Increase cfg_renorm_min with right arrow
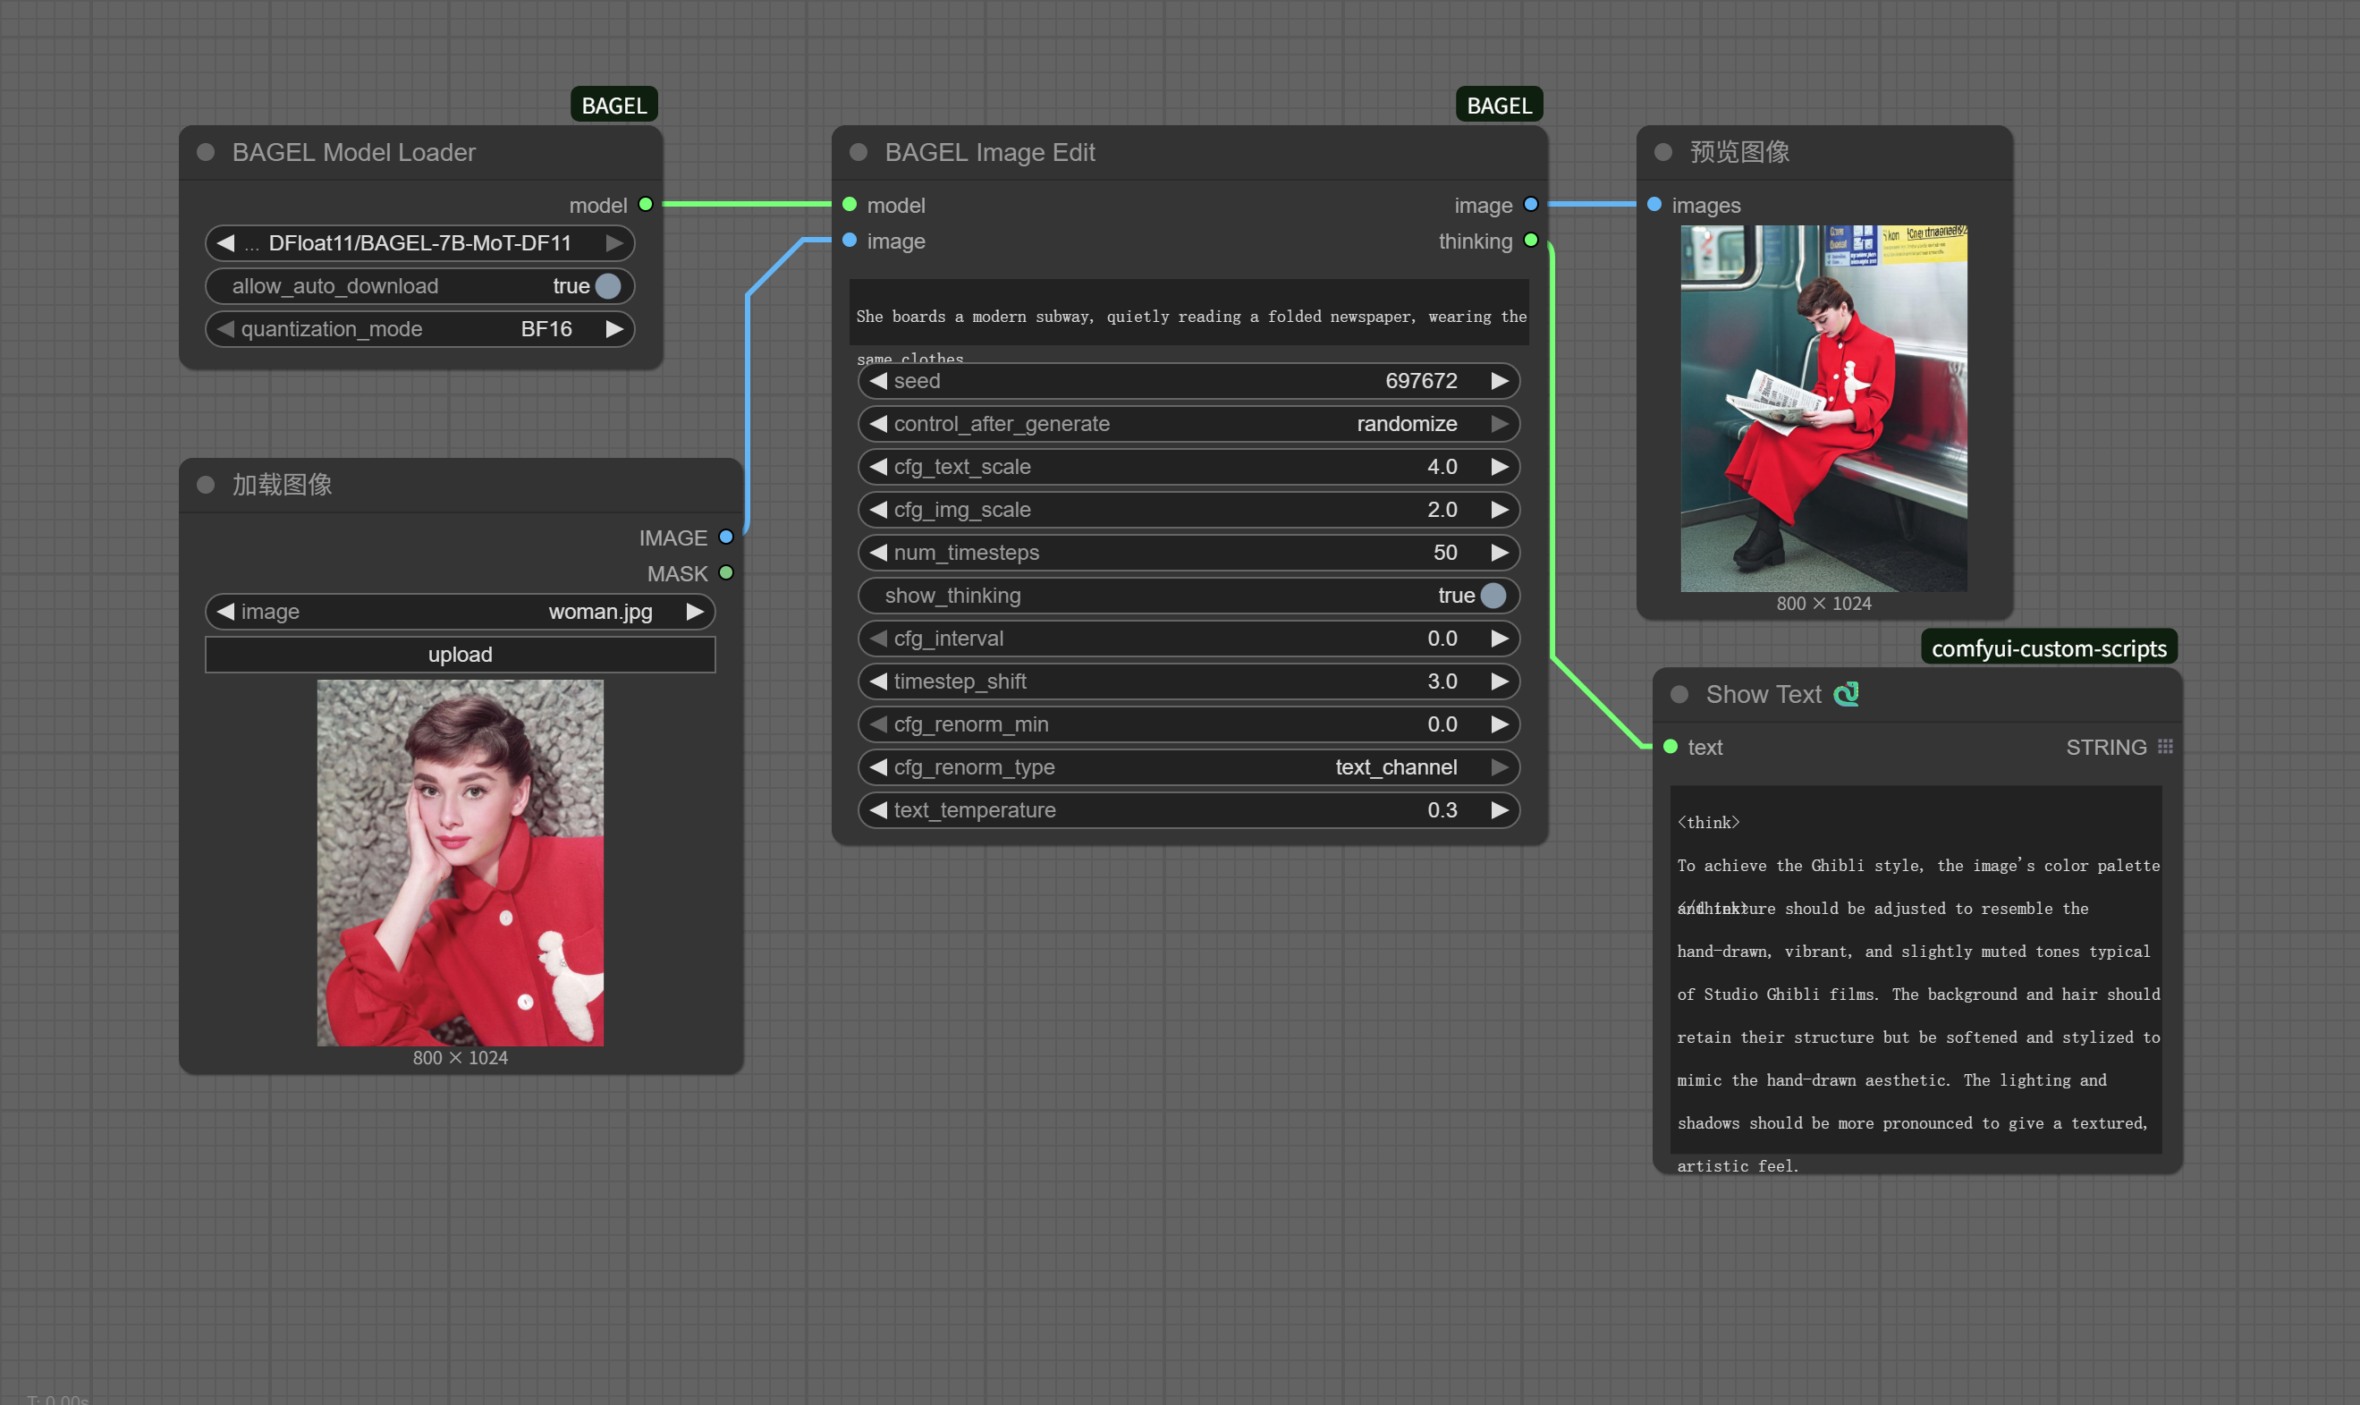The height and width of the screenshot is (1405, 2360). pos(1500,724)
